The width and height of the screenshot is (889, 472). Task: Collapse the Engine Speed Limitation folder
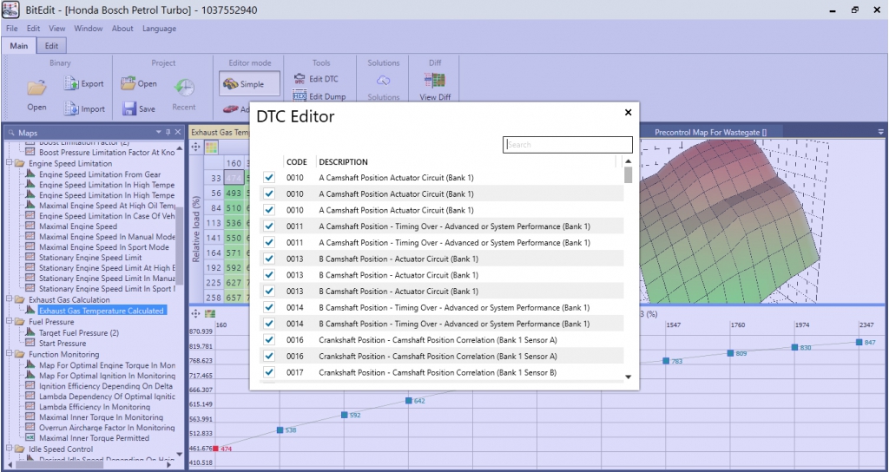pos(9,163)
